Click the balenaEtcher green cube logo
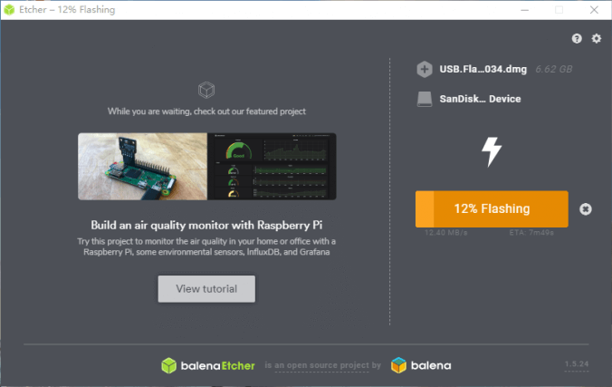The width and height of the screenshot is (612, 387). point(169,365)
